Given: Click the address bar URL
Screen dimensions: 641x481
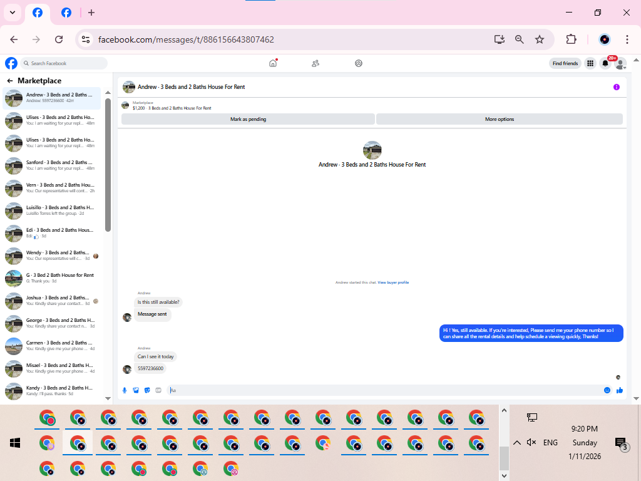Looking at the screenshot, I should [x=186, y=39].
